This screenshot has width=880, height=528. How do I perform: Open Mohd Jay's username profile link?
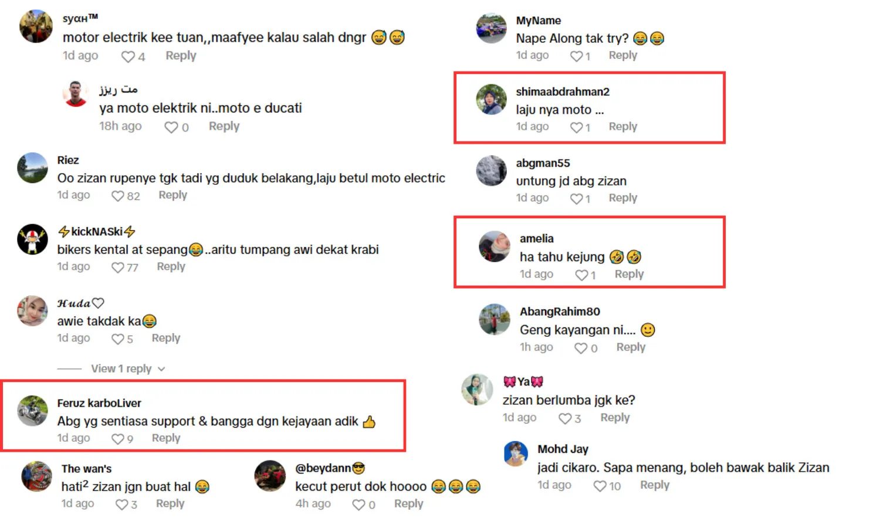563,449
